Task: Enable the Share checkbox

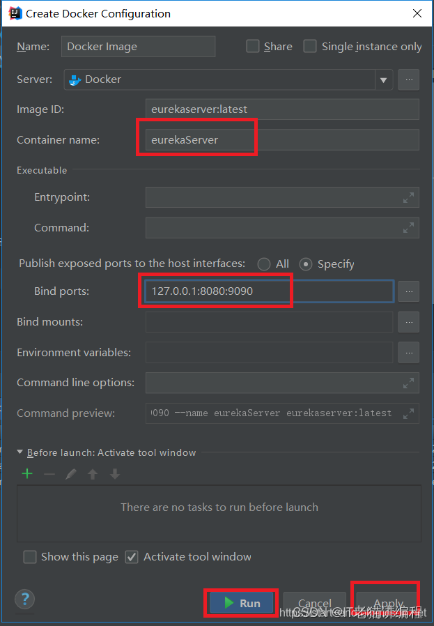Action: pos(252,46)
